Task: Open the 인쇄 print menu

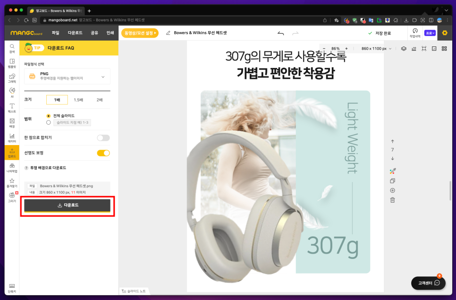Action: (110, 33)
